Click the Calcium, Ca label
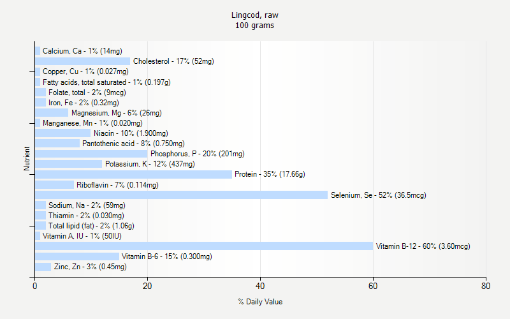 [x=82, y=51]
